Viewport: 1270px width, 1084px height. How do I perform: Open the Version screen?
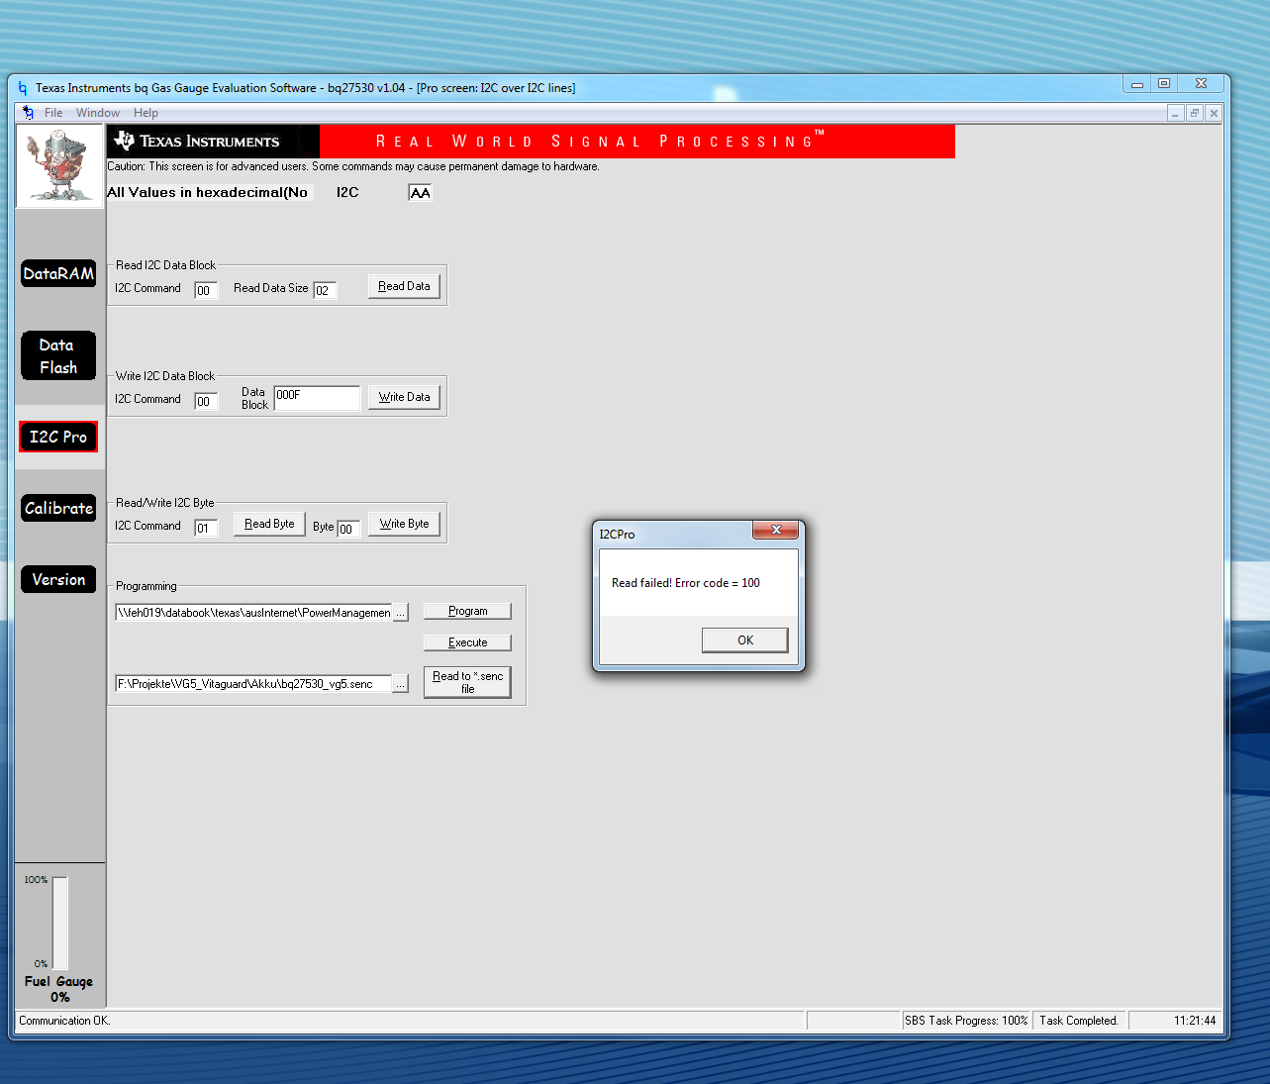(58, 579)
